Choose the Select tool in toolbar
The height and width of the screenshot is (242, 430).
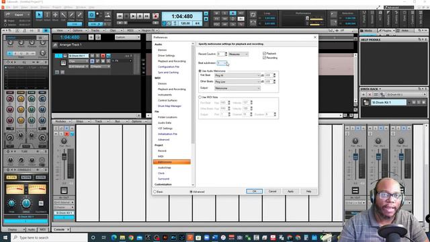47,15
